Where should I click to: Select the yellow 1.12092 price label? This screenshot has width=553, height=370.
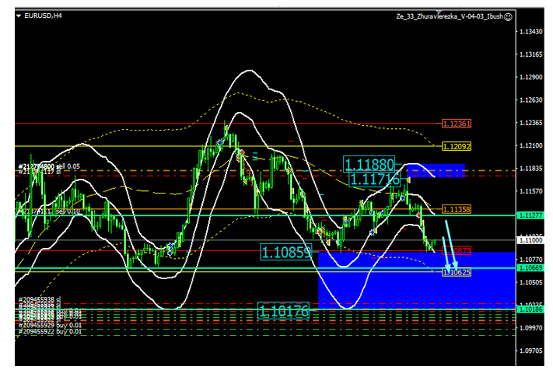(x=457, y=146)
